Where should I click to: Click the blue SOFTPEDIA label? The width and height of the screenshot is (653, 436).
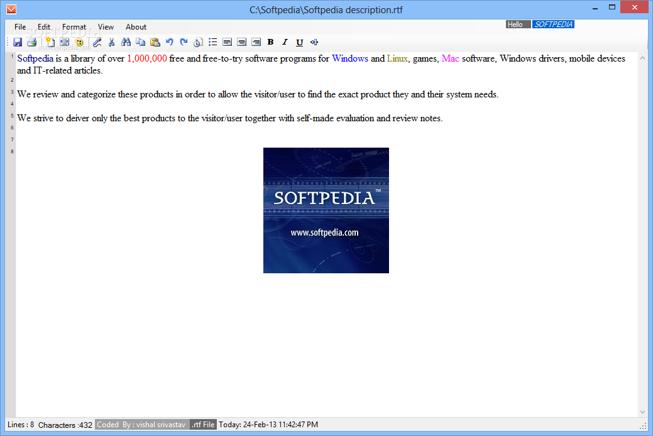553,25
